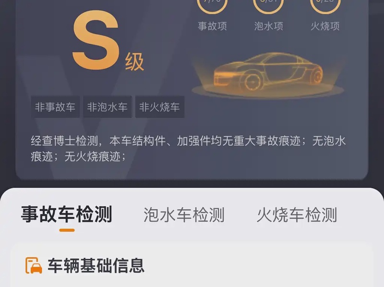The image size is (384, 287).
Task: Click the orange 级 character
Action: tap(134, 62)
